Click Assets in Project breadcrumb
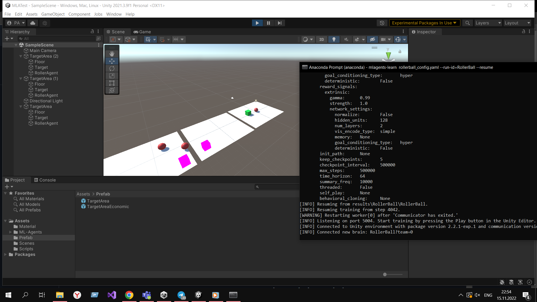The image size is (537, 302). coord(83,194)
